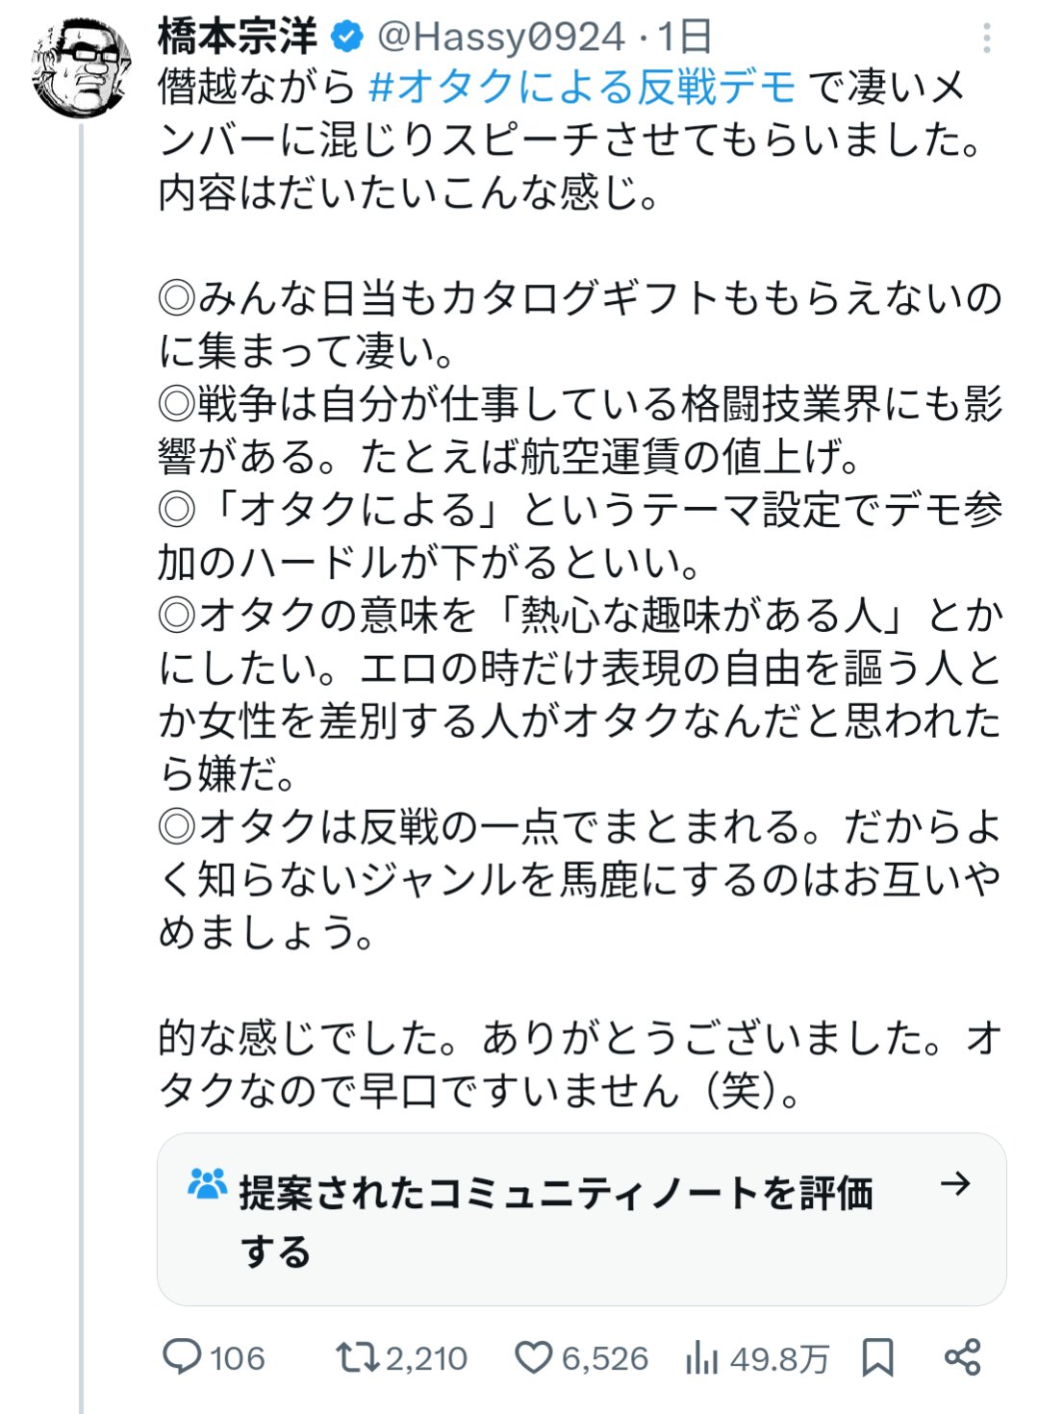Click the display name 橋本宗洋

(x=238, y=38)
